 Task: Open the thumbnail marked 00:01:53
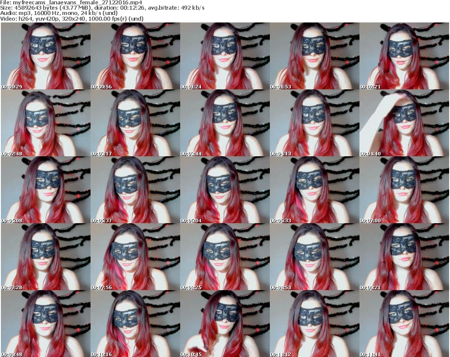[314, 56]
